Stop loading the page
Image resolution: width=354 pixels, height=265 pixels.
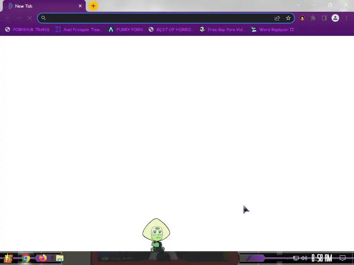point(30,18)
